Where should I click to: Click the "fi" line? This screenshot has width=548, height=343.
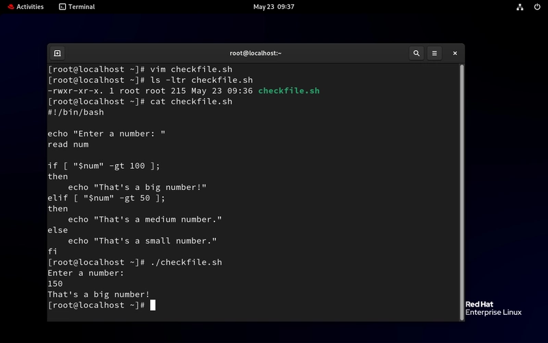click(53, 252)
